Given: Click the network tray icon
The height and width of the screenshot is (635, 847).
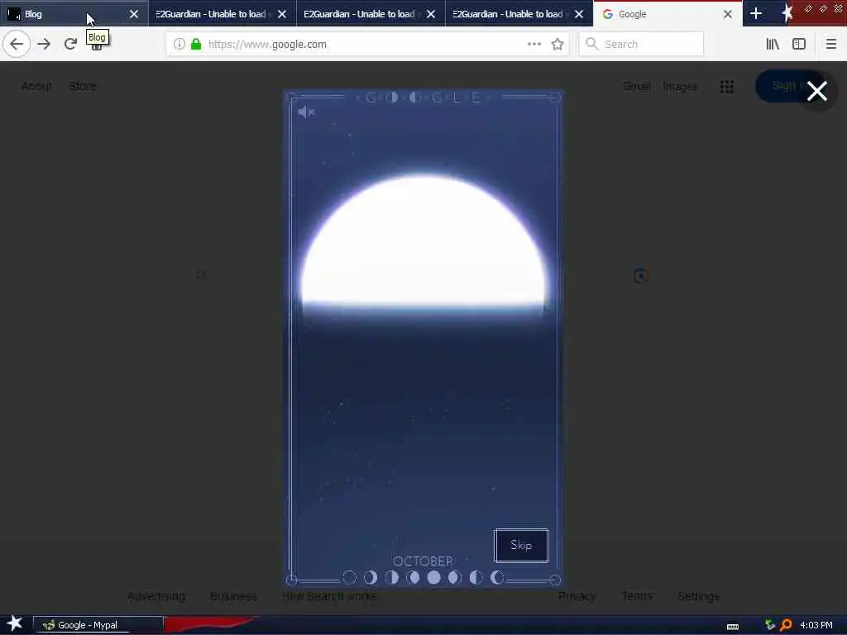Looking at the screenshot, I should (770, 625).
